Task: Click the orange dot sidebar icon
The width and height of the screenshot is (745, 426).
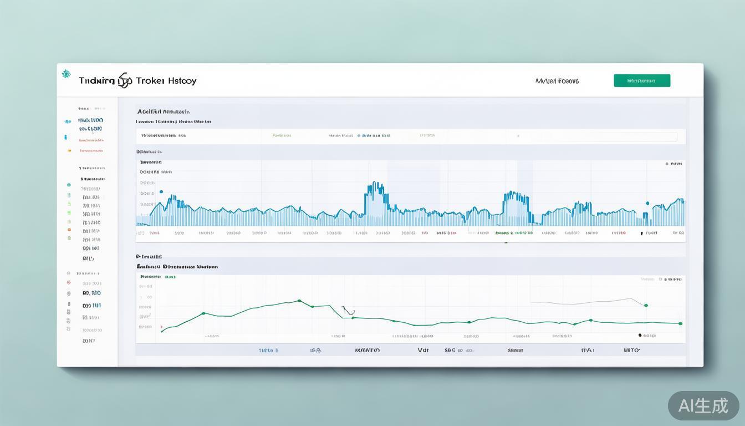Action: 69,150
